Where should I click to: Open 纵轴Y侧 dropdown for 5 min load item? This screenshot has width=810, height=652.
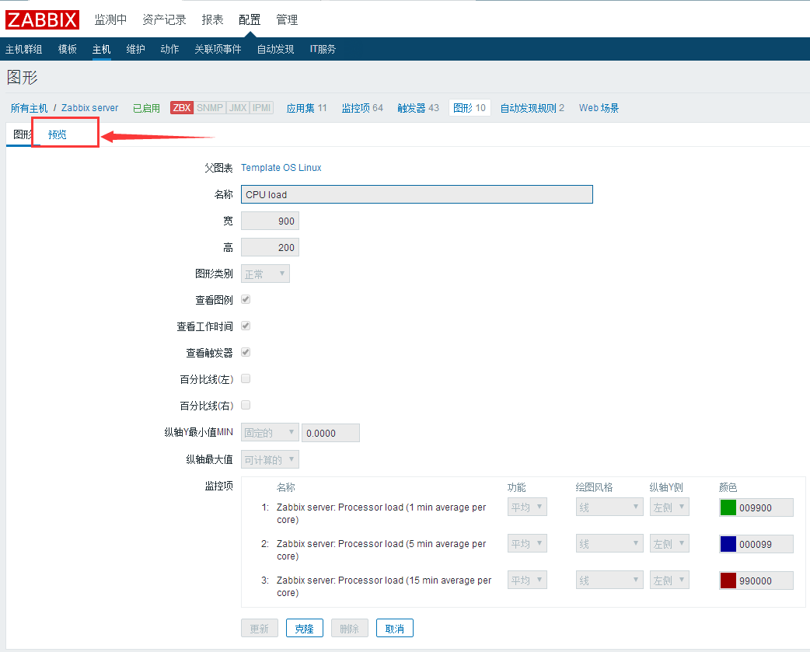pyautogui.click(x=669, y=543)
